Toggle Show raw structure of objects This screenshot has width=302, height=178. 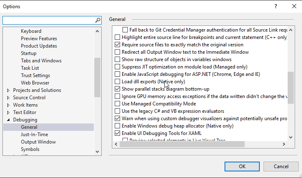coord(117,59)
